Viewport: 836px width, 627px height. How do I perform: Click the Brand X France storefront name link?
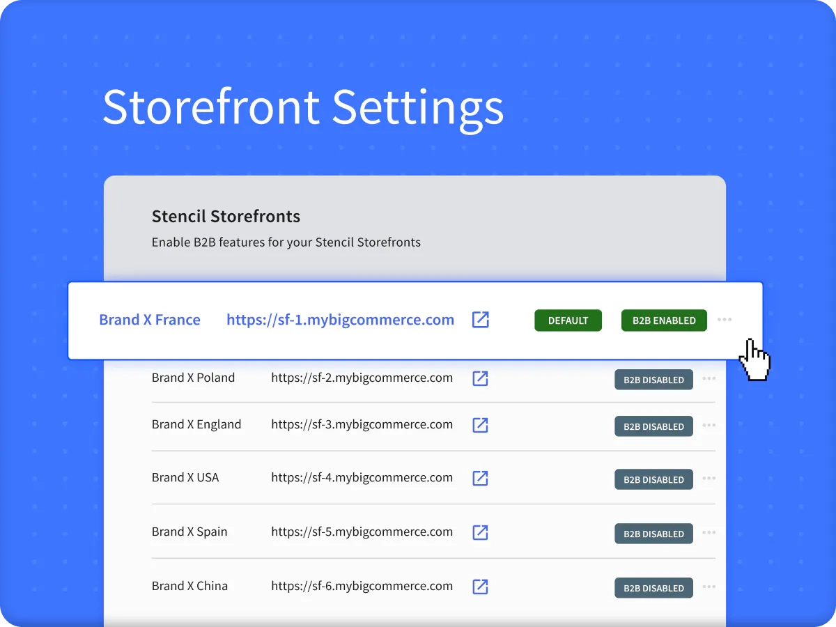point(150,320)
